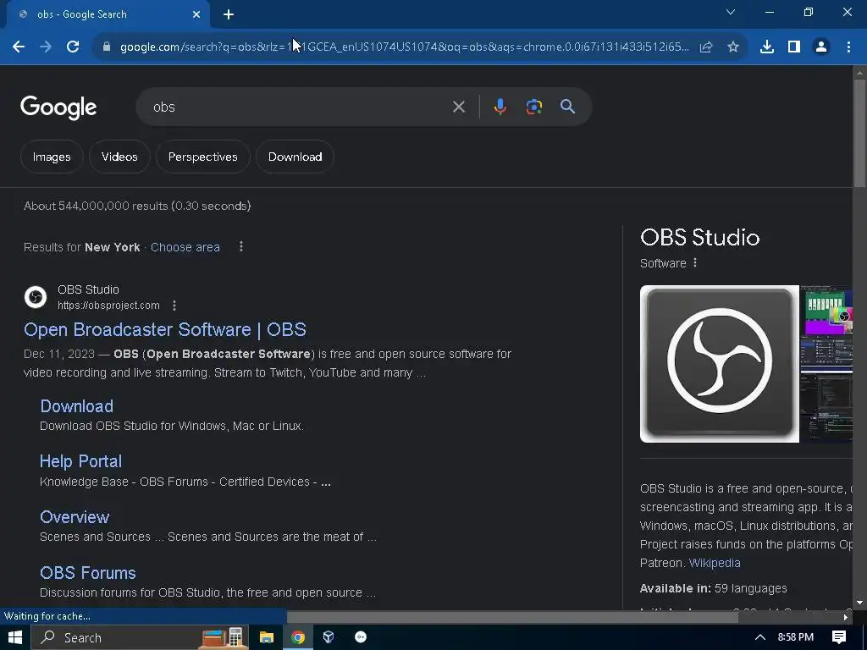Open the round white taskbar app icon
This screenshot has width=867, height=650.
(361, 637)
